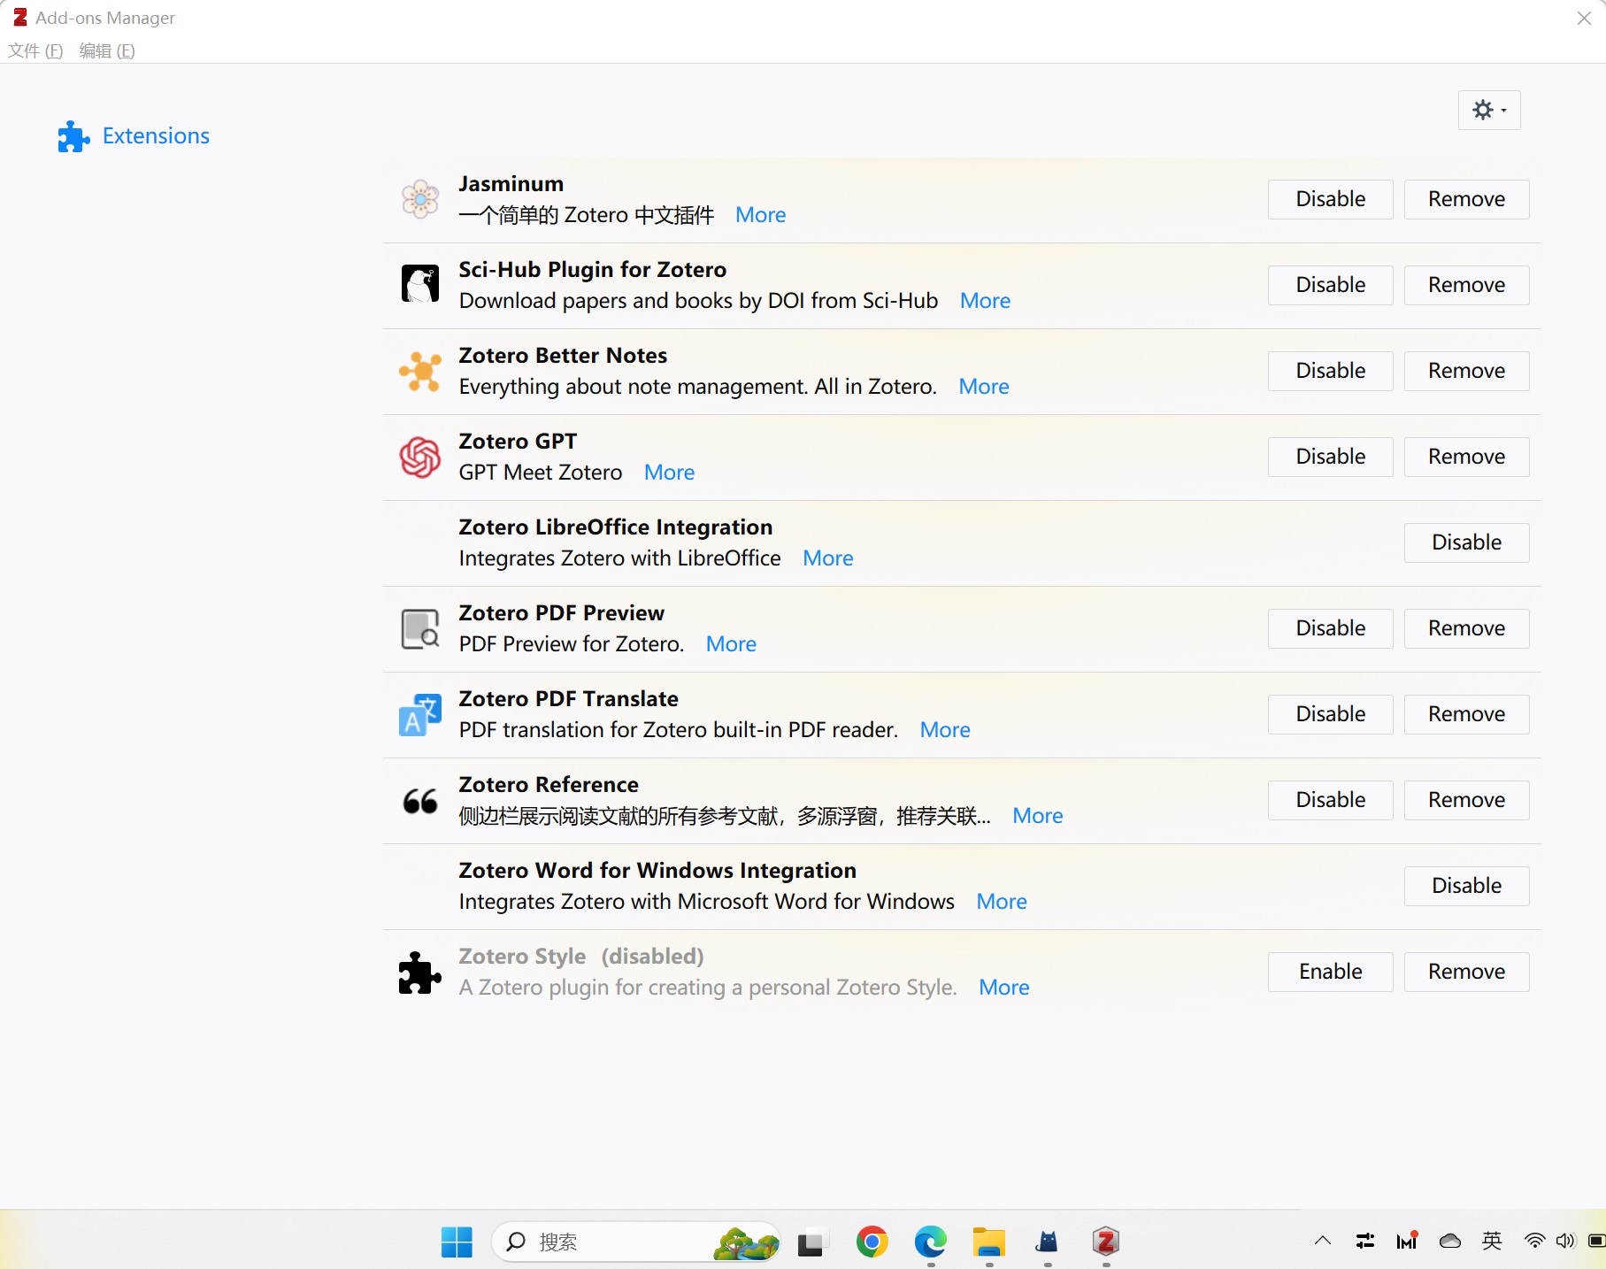
Task: Click the cloud sync tray icon
Action: (1449, 1241)
